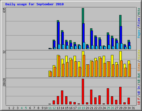Click day number 21 on the x-axis
The height and width of the screenshot is (111, 142).
(x=92, y=108)
